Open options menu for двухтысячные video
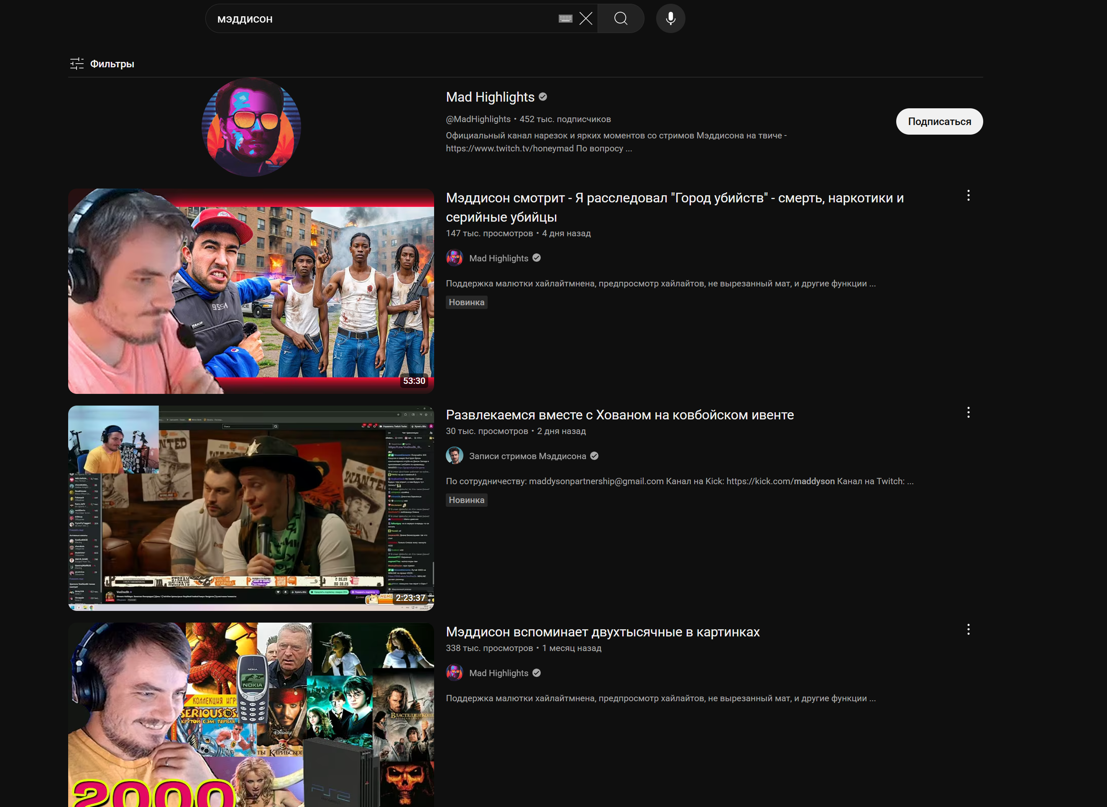 [x=968, y=630]
